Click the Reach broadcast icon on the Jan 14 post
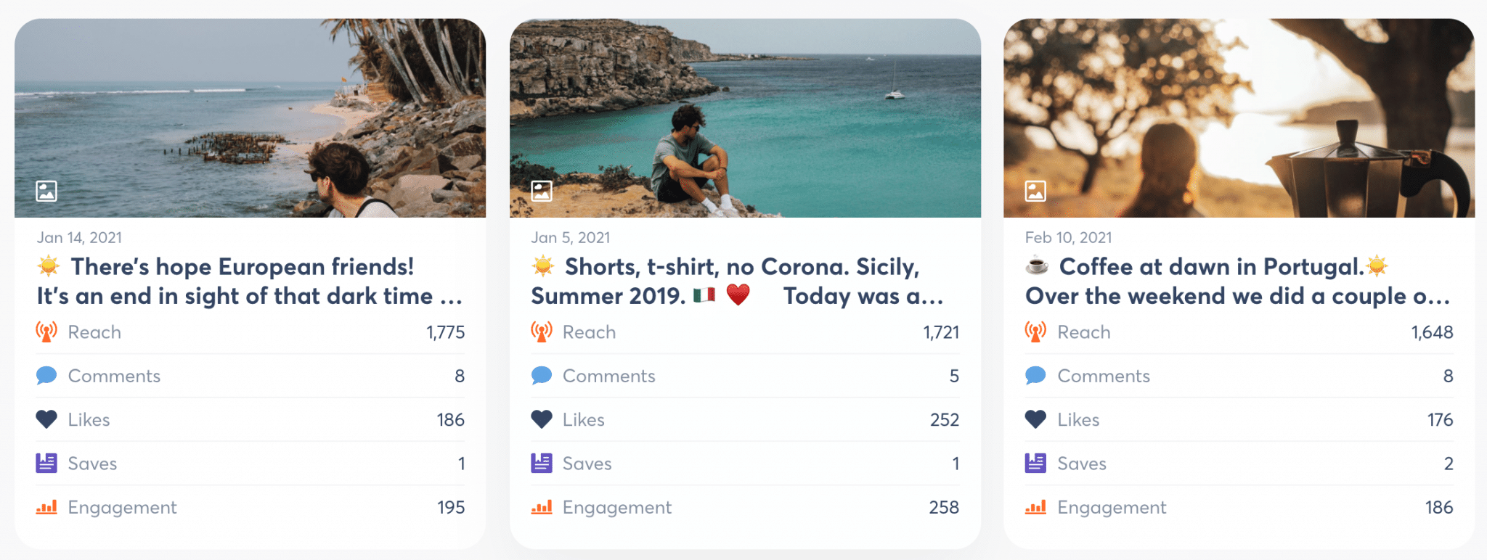Image resolution: width=1487 pixels, height=560 pixels. pyautogui.click(x=46, y=332)
